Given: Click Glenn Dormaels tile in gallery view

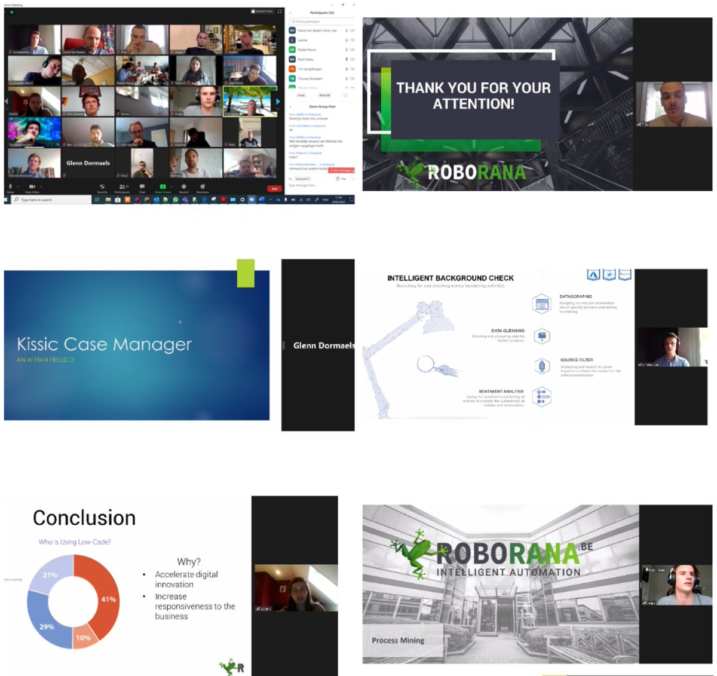Looking at the screenshot, I should [88, 163].
